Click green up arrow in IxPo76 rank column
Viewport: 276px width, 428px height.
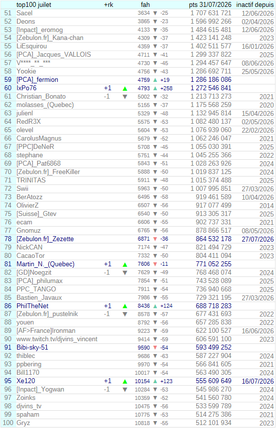[x=125, y=88]
